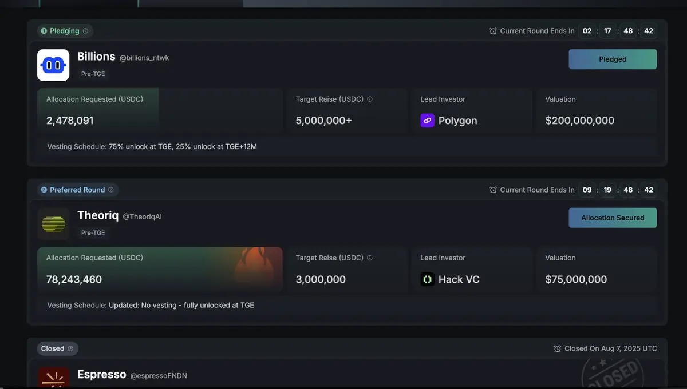
Task: Open the @espressoFNDN handle link
Action: point(159,376)
